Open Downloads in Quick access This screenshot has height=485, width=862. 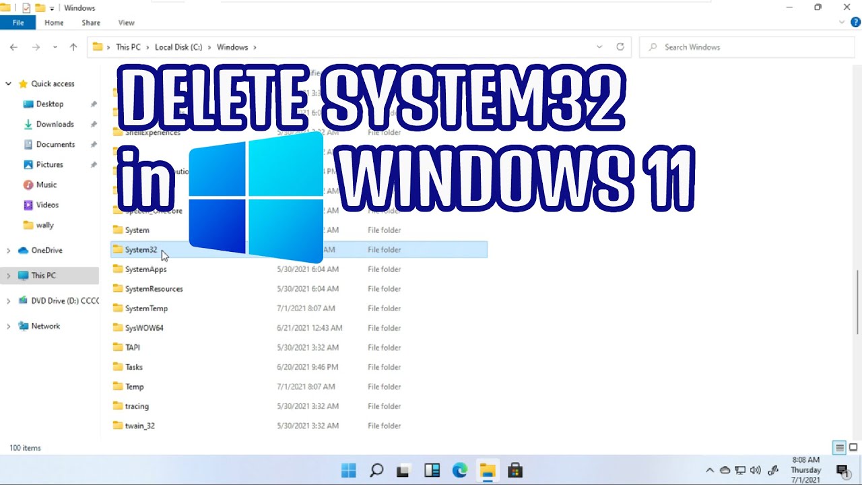click(55, 124)
